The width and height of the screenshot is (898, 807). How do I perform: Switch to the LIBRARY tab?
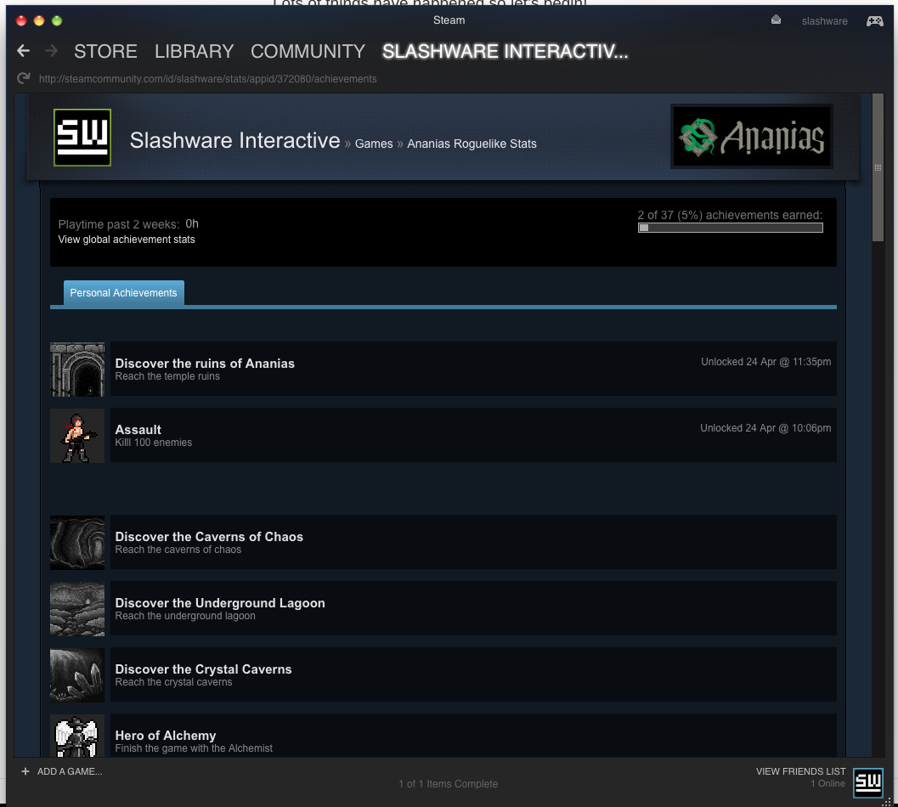(x=194, y=52)
